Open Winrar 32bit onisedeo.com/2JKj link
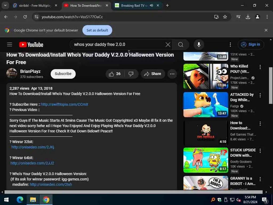The height and width of the screenshot is (205, 273). click(x=33, y=147)
